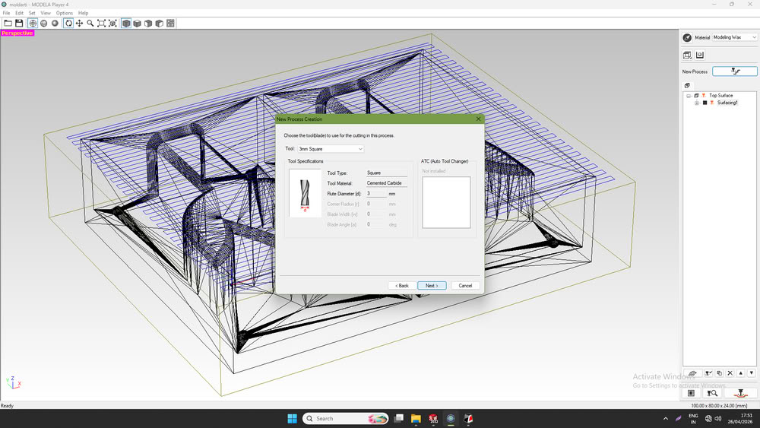The height and width of the screenshot is (428, 760).
Task: Save the project with the floppy icon
Action: coord(19,24)
